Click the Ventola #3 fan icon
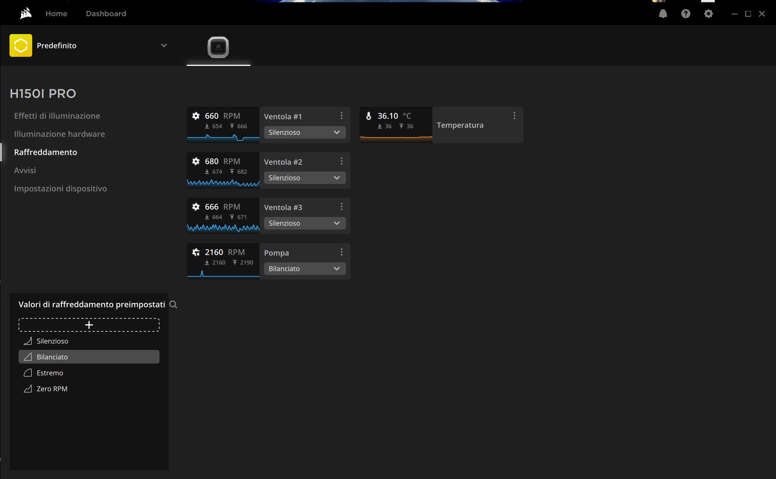This screenshot has width=776, height=479. click(x=196, y=207)
